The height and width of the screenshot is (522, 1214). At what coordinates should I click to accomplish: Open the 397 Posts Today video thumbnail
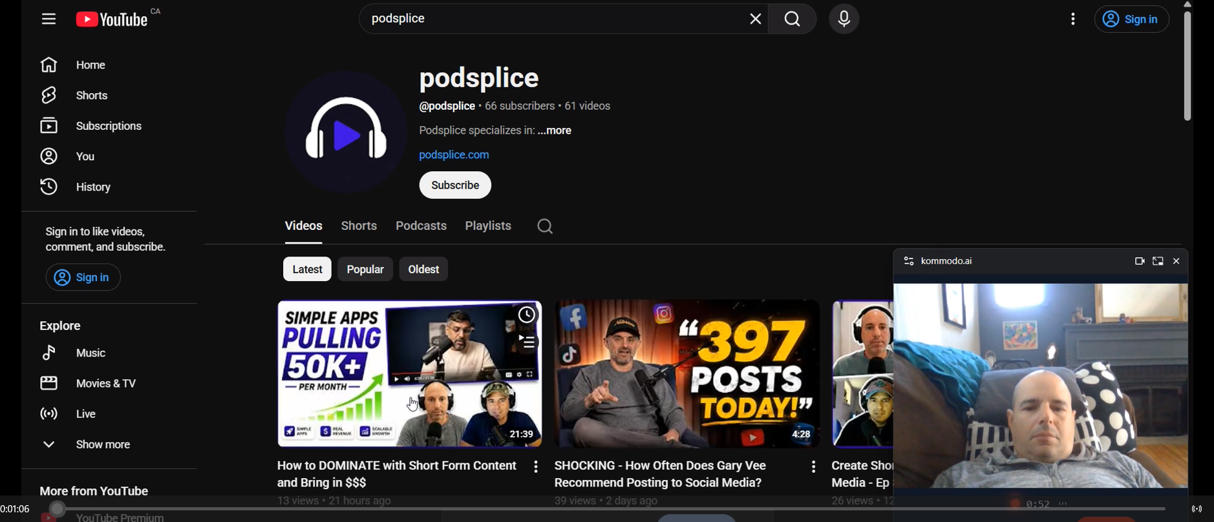(687, 374)
